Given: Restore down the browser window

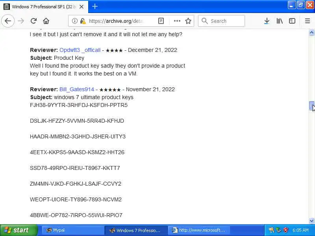Looking at the screenshot, I should (x=300, y=5).
